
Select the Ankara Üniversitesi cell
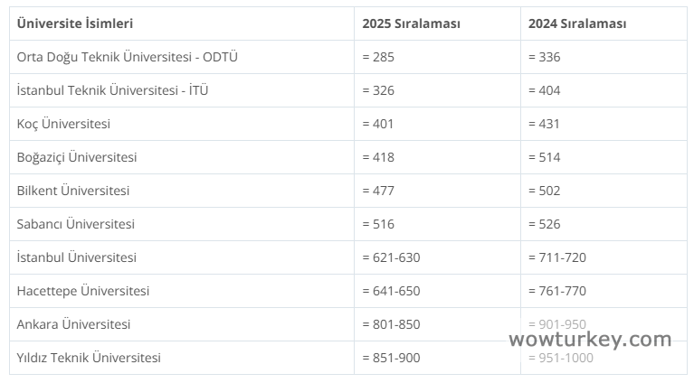point(73,324)
